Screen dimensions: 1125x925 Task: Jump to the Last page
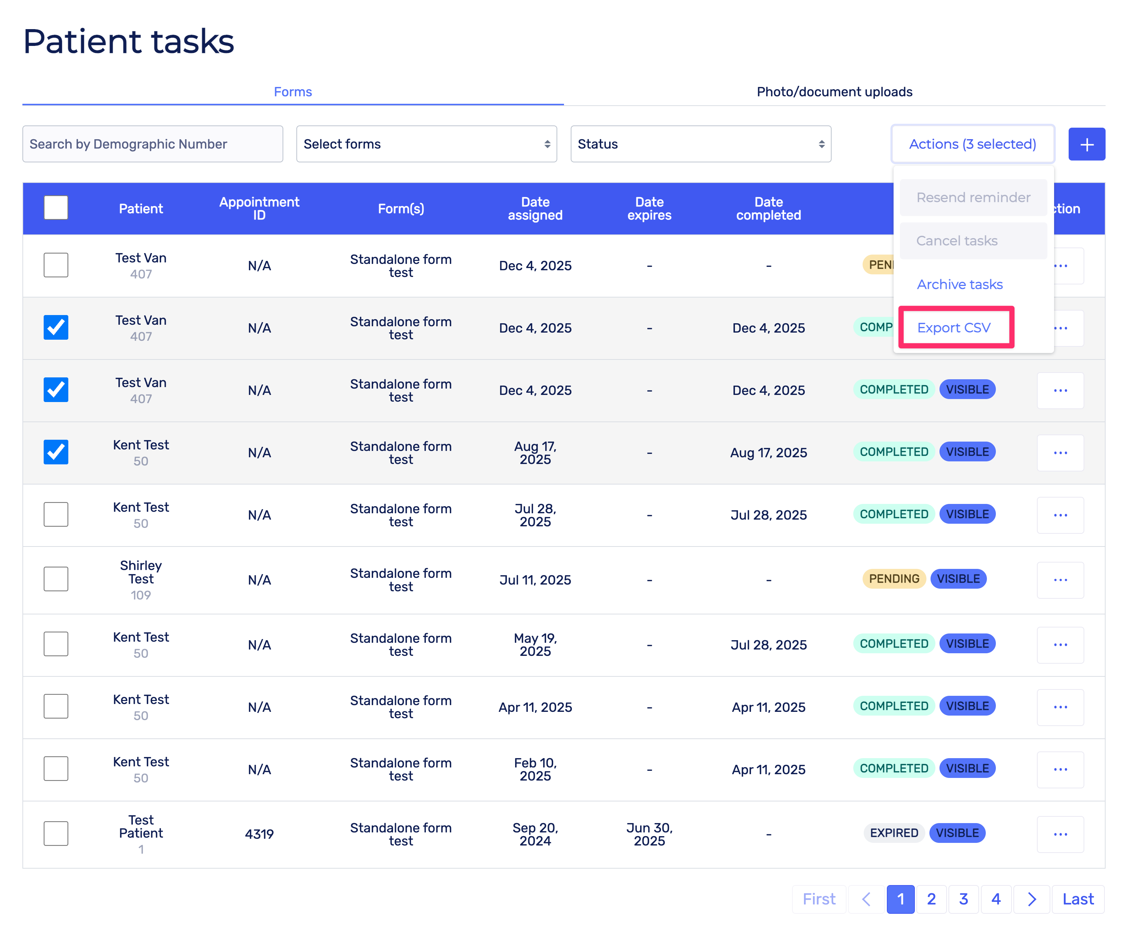click(1078, 899)
